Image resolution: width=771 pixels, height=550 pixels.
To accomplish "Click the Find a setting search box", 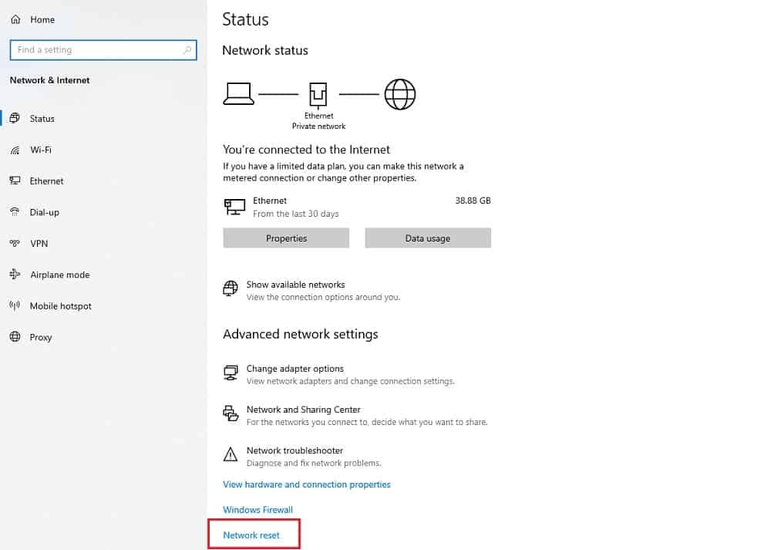I will click(103, 49).
